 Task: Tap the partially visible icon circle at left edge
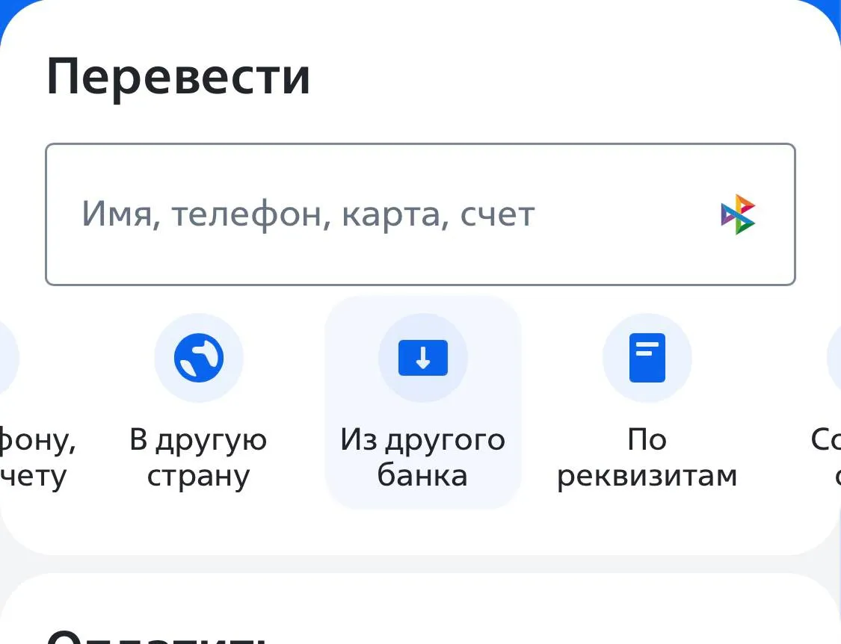tap(7, 358)
